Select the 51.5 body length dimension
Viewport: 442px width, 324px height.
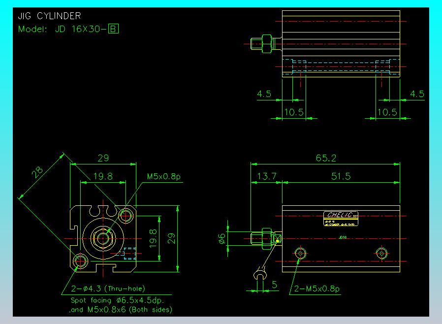click(x=341, y=176)
